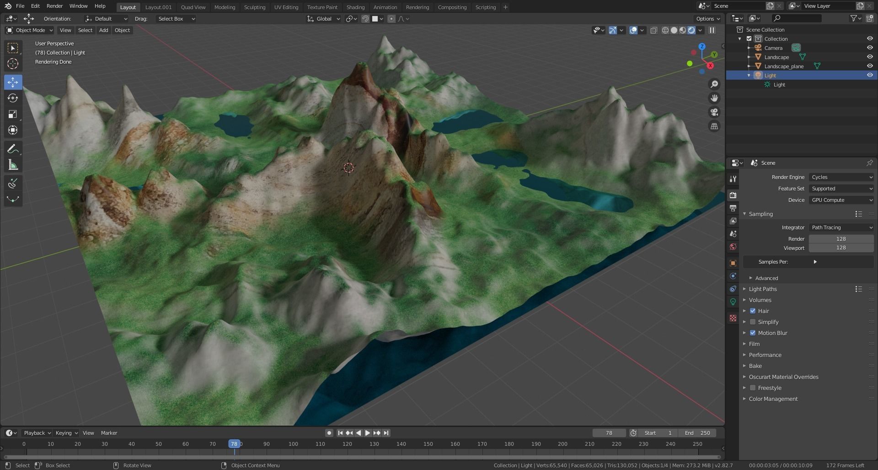Click the current frame 78 timeline marker
Viewport: 878px width, 470px height.
234,444
